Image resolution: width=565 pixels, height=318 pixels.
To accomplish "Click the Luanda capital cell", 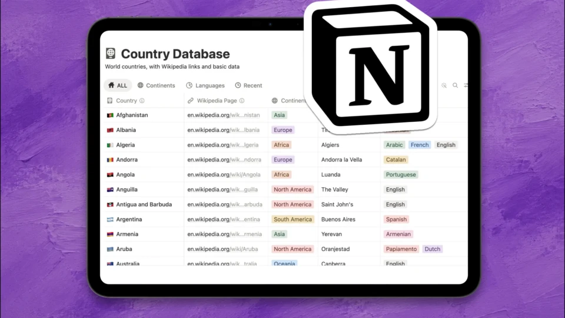I will tap(331, 174).
